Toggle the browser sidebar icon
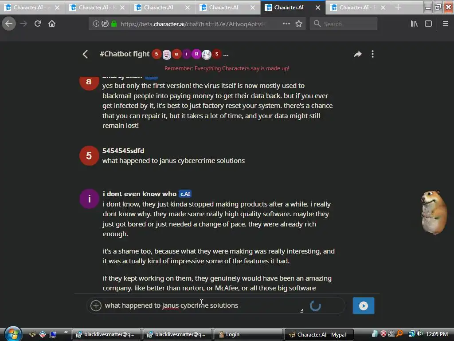 [428, 24]
